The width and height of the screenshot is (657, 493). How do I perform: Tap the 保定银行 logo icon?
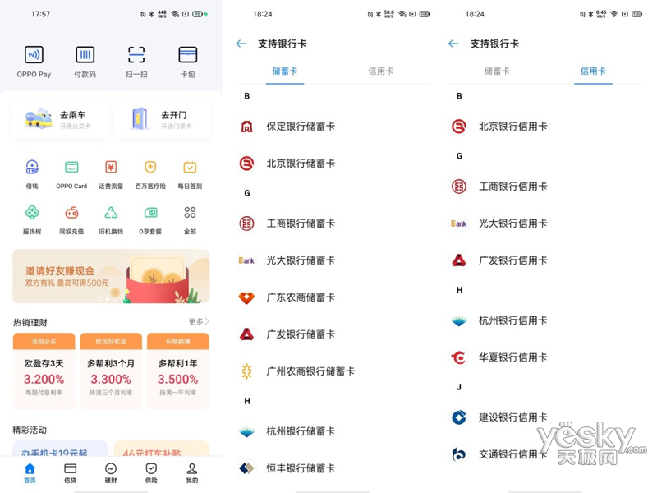247,127
